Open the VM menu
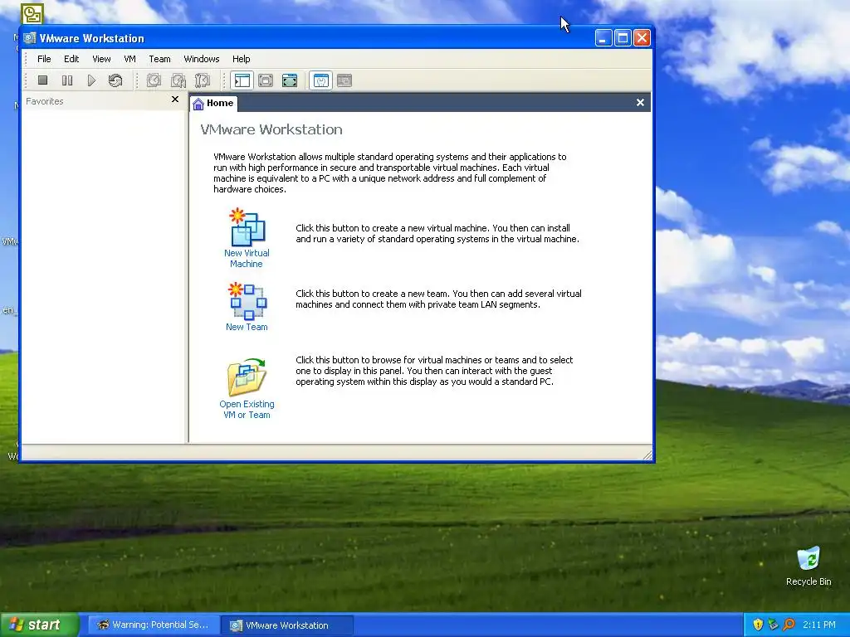The width and height of the screenshot is (850, 637). click(x=129, y=59)
